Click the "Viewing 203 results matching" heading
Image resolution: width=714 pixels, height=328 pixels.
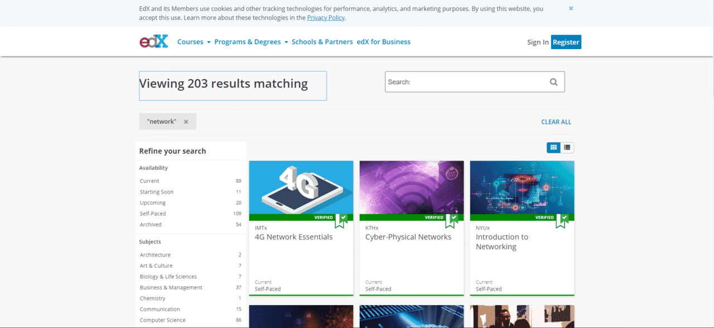point(223,84)
